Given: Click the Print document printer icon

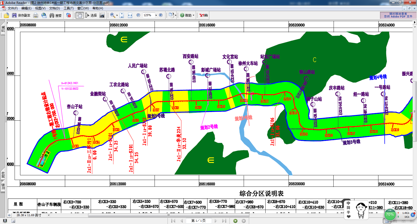Looking at the screenshot, I should (36, 15).
